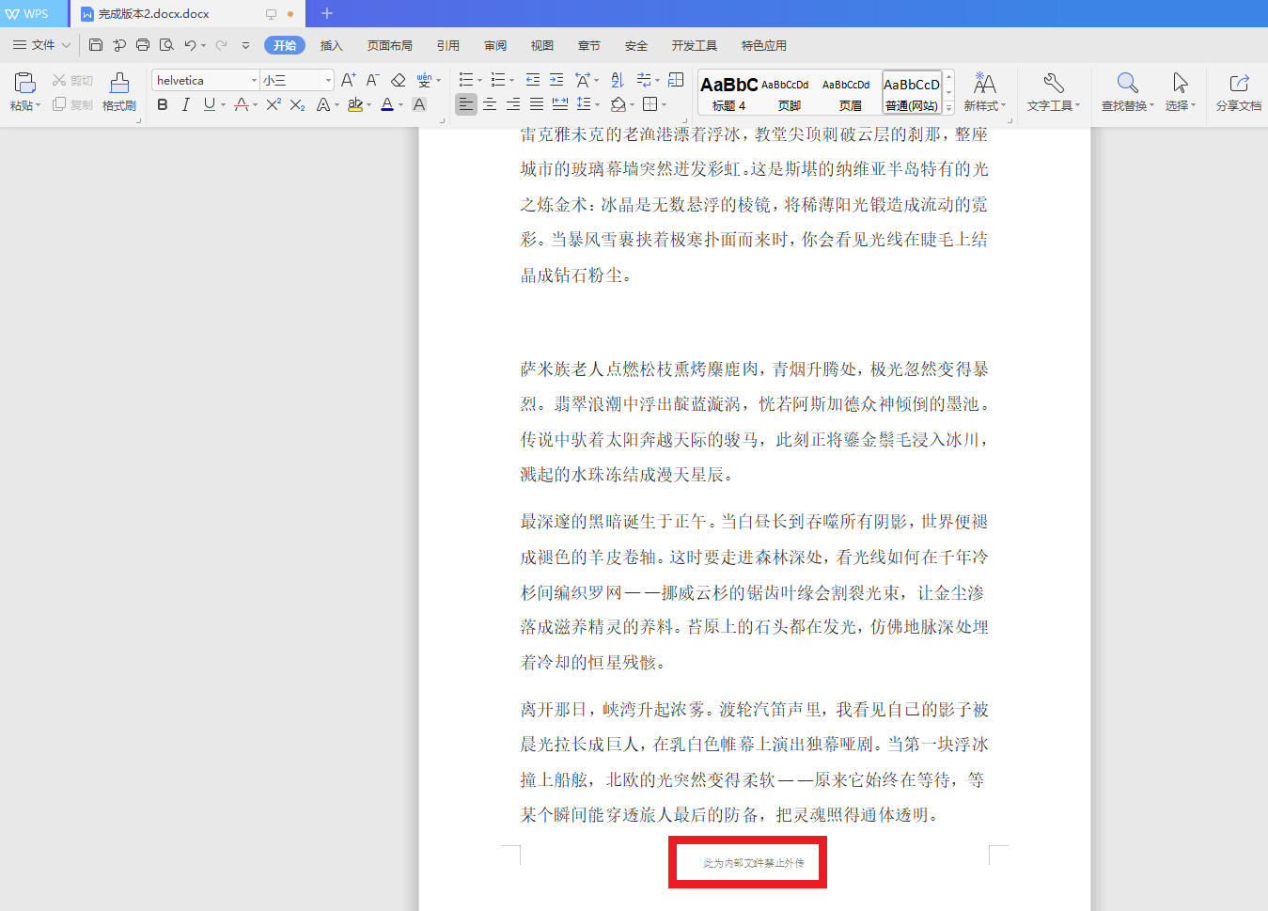Click the pinyin guide (拼音) icon
Screen dimensions: 1268x911
[x=424, y=80]
